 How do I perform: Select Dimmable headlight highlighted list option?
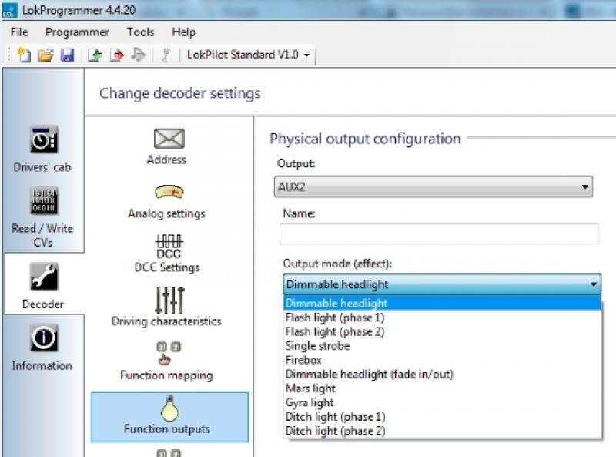point(442,303)
